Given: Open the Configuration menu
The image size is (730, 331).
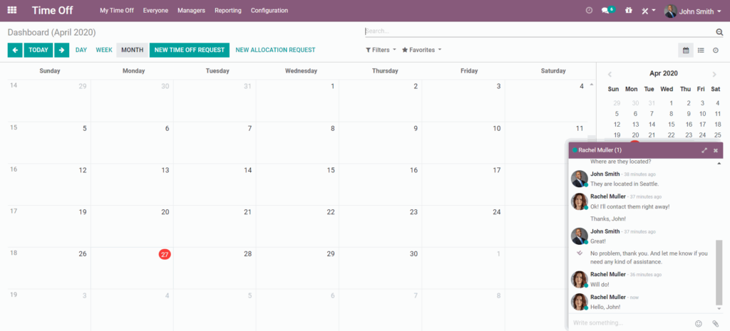Looking at the screenshot, I should (x=269, y=11).
